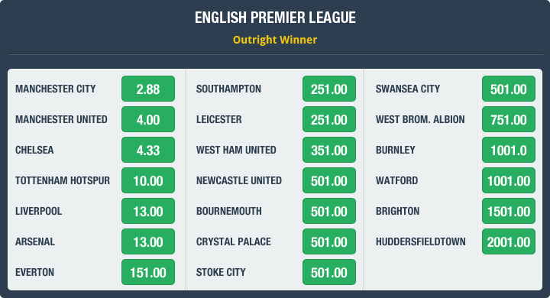Click Manchester City odds 2.88
This screenshot has width=550, height=298.
148,89
